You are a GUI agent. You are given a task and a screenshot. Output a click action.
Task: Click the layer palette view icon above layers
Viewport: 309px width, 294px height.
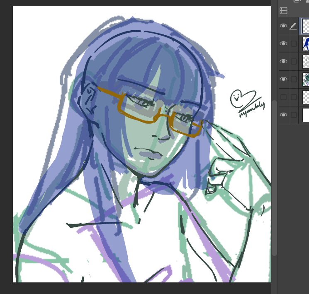pos(283,11)
